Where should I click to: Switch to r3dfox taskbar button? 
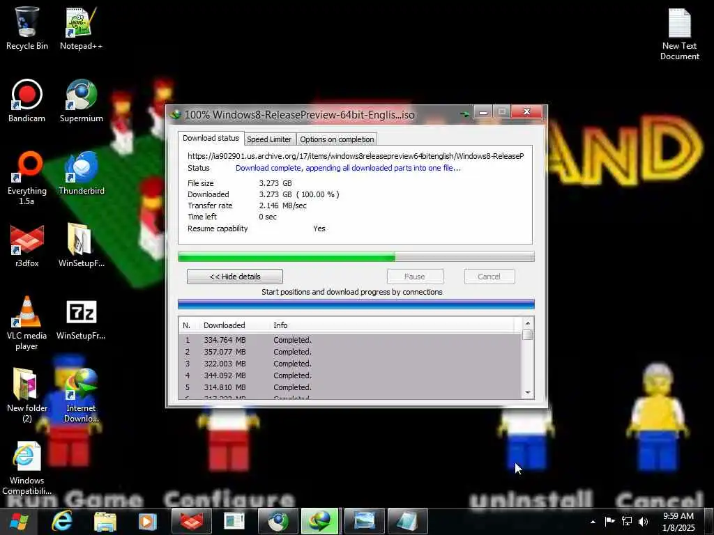[192, 521]
